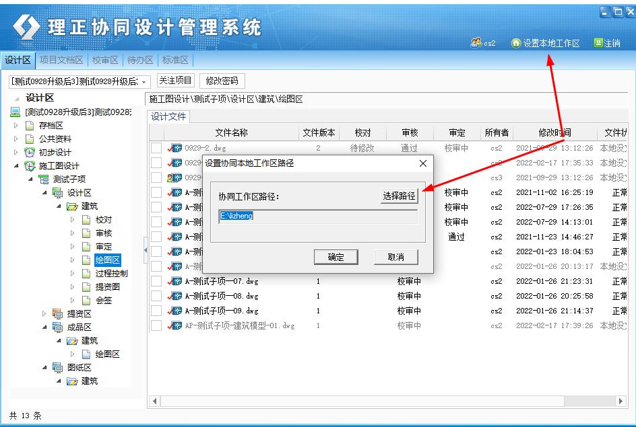Click the cs2 user account icon
Viewport: 636px width, 427px height.
(x=477, y=43)
